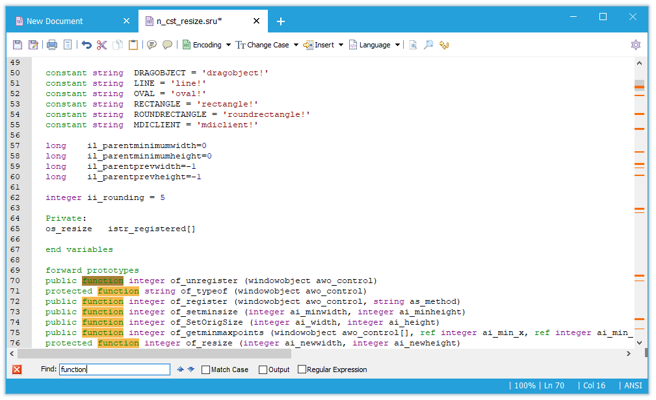656x400 pixels.
Task: Enable Regular Expression search option
Action: pyautogui.click(x=302, y=369)
